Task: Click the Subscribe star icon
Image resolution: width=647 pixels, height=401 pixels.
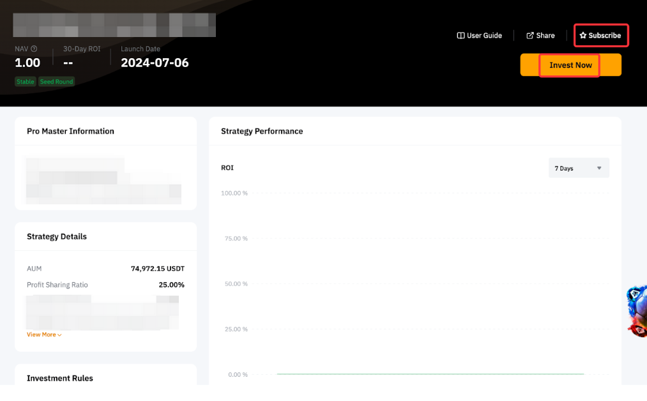Action: [x=582, y=36]
